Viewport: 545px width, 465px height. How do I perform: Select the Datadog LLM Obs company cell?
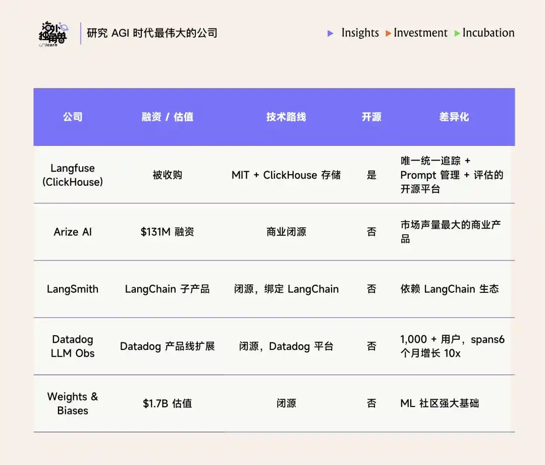click(73, 346)
